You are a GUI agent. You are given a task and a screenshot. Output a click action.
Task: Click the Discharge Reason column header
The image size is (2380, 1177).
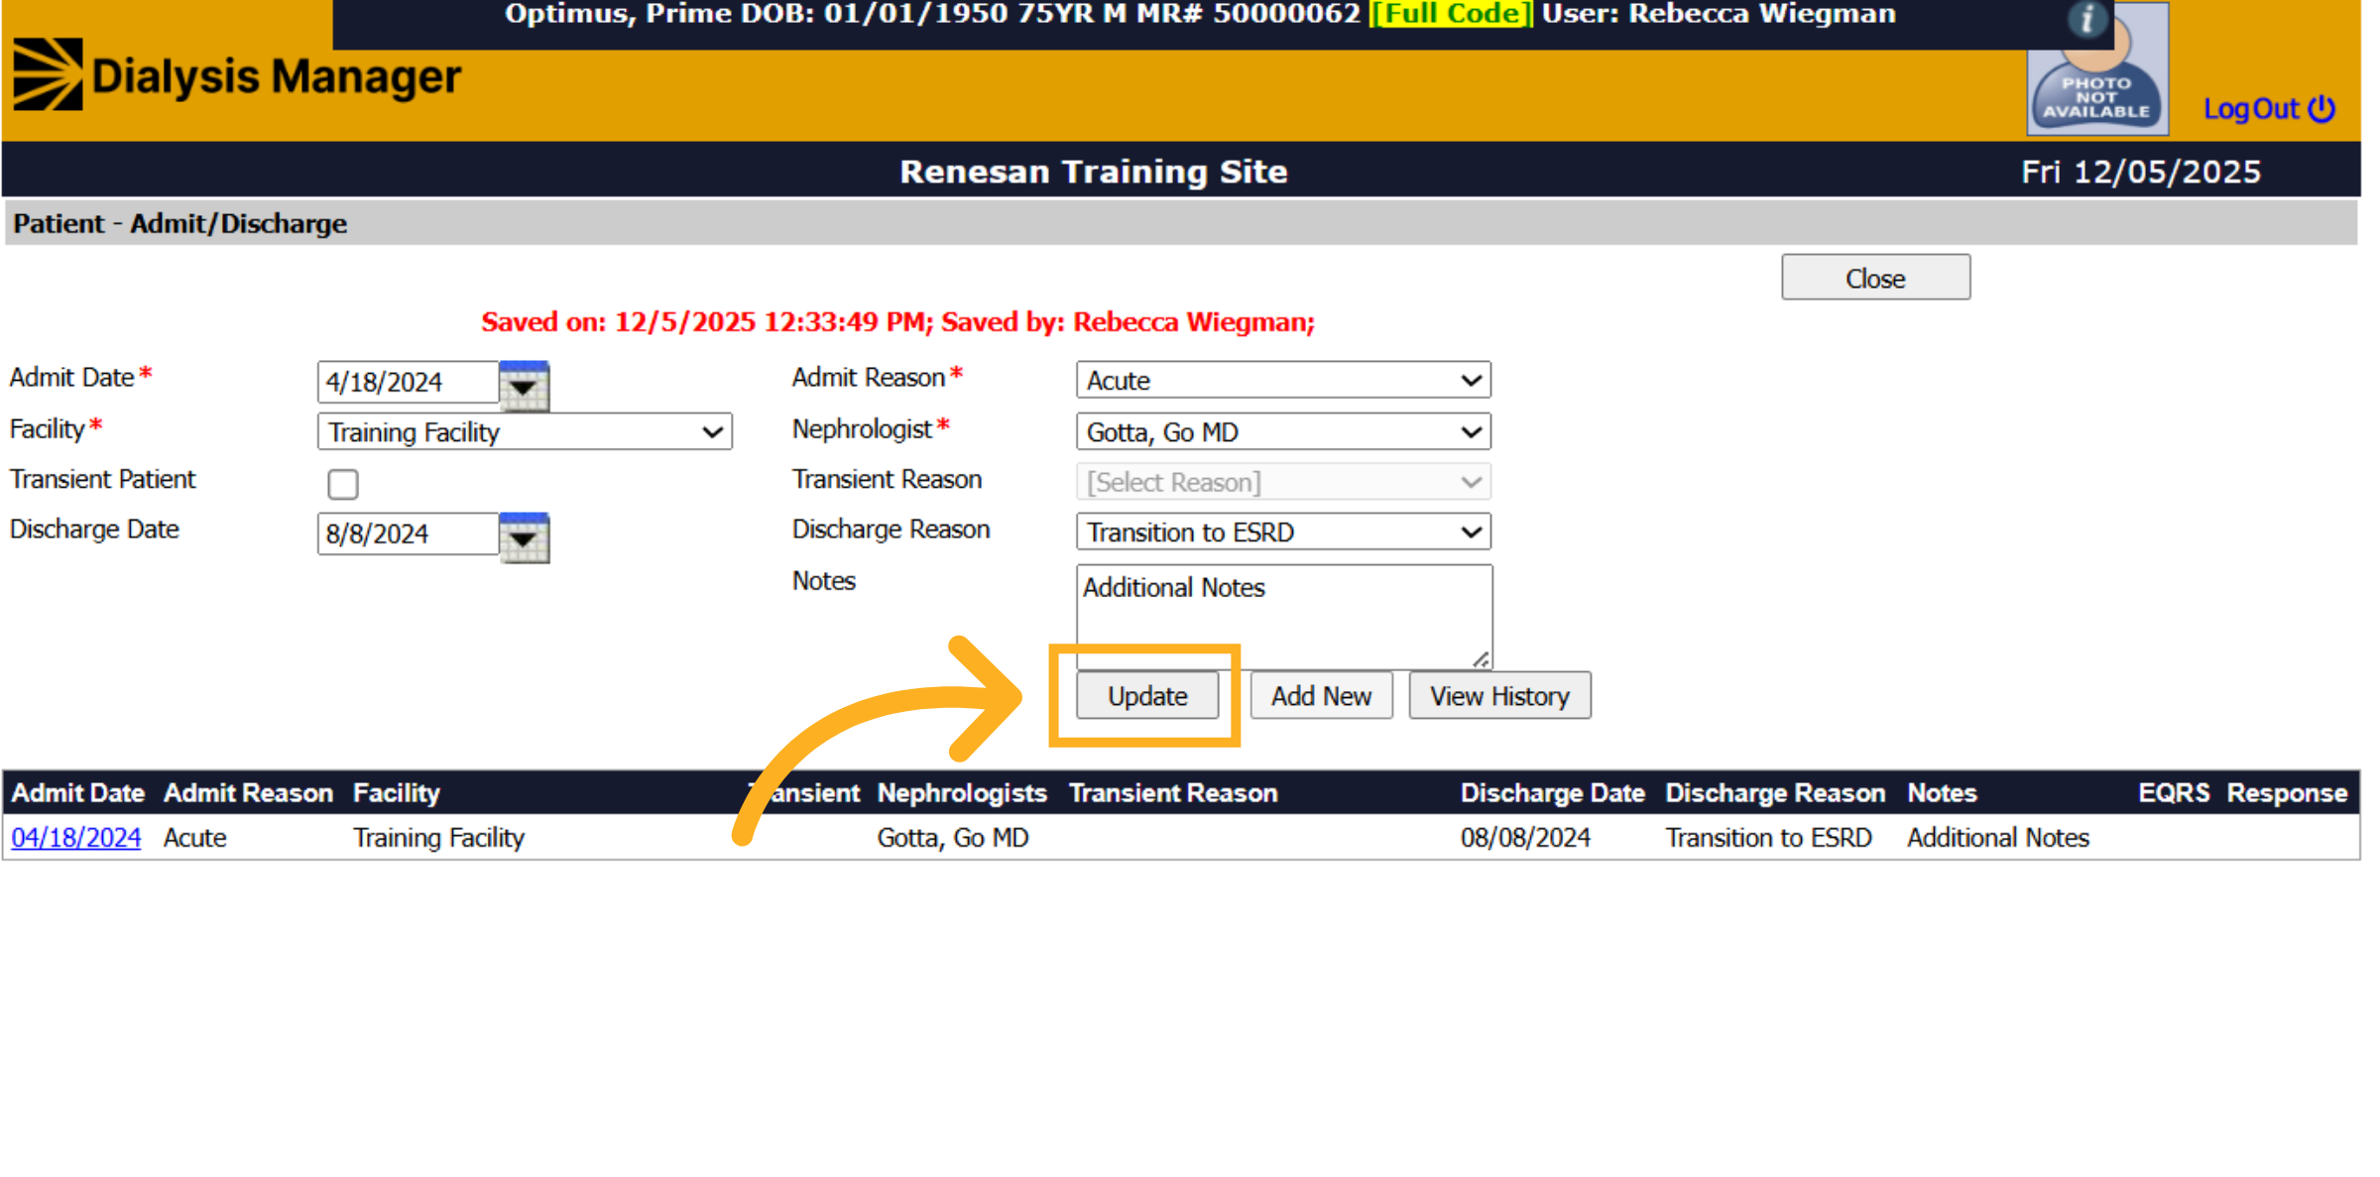pos(1775,792)
